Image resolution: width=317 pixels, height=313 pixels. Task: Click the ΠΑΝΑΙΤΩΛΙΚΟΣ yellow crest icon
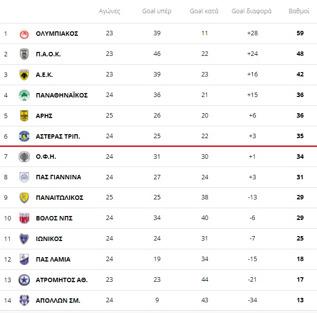click(x=24, y=197)
